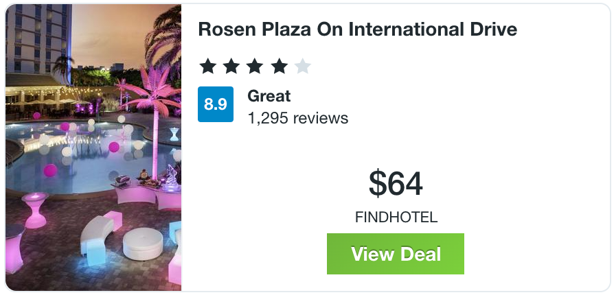Select the $64 price

(x=396, y=183)
